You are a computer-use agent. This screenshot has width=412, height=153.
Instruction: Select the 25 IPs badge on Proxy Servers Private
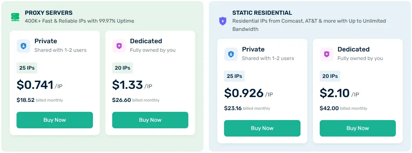(x=27, y=68)
